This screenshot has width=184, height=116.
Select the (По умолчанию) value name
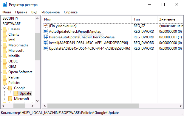tap(63, 26)
